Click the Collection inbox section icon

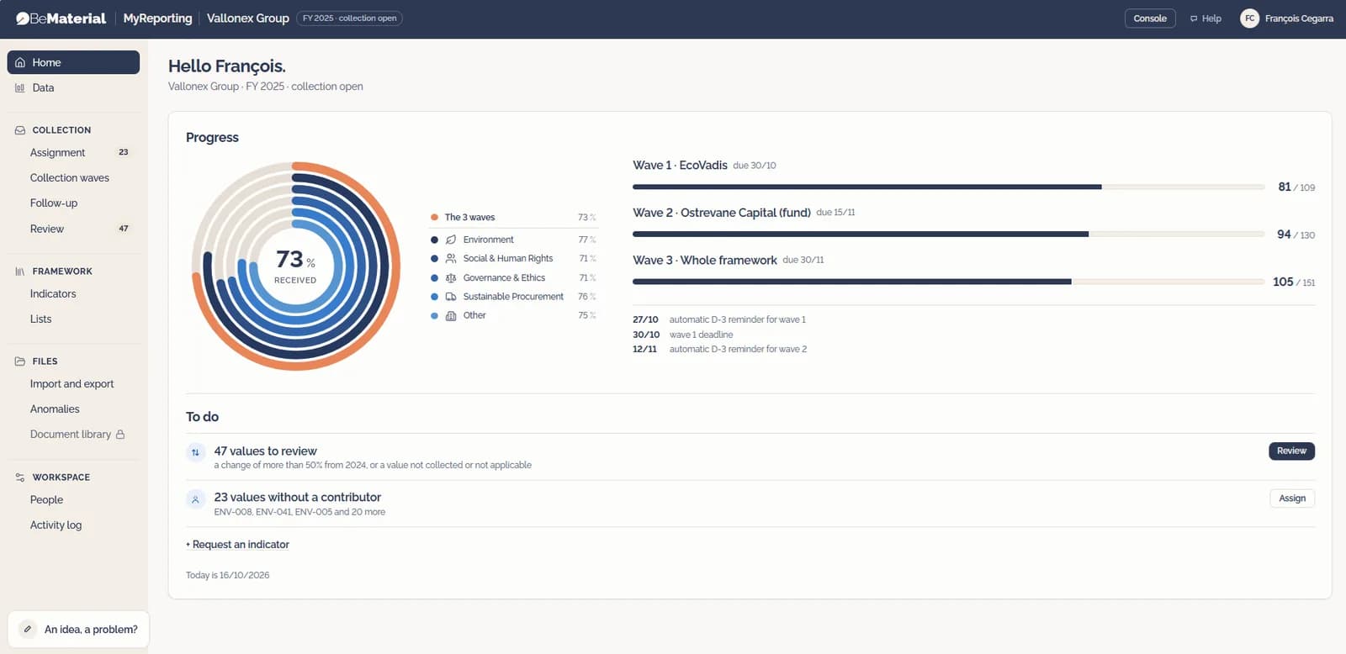coord(20,130)
